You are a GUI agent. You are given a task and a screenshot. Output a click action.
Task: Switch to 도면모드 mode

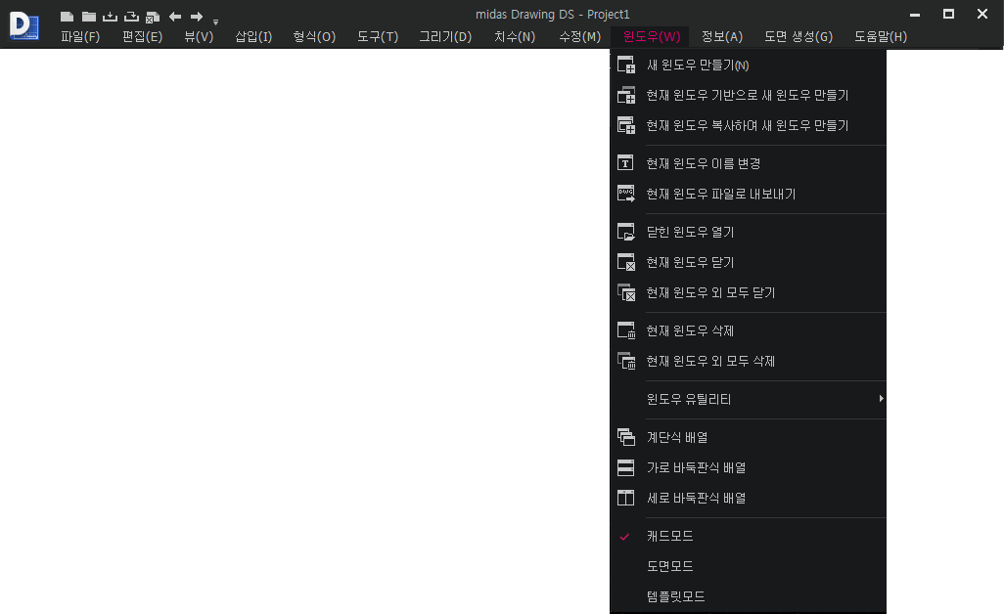coord(670,566)
